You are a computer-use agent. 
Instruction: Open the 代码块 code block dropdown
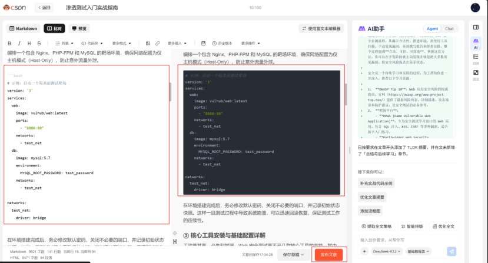point(92,44)
